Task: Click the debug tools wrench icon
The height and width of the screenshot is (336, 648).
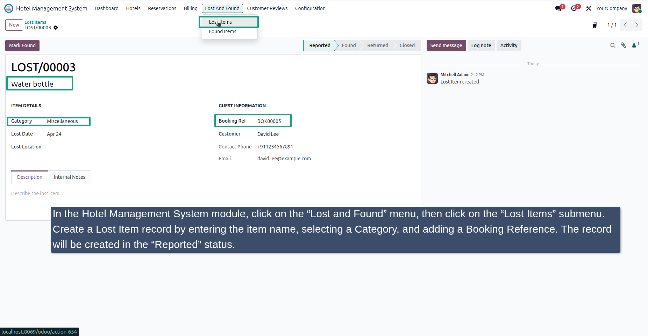Action: pyautogui.click(x=589, y=8)
